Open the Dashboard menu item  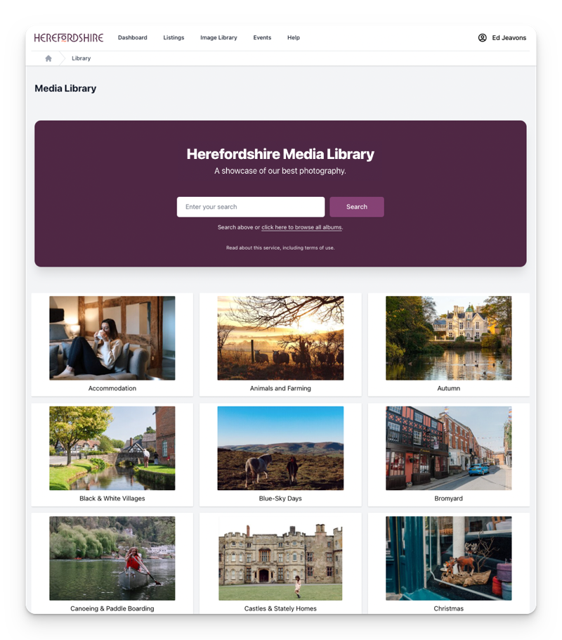132,38
